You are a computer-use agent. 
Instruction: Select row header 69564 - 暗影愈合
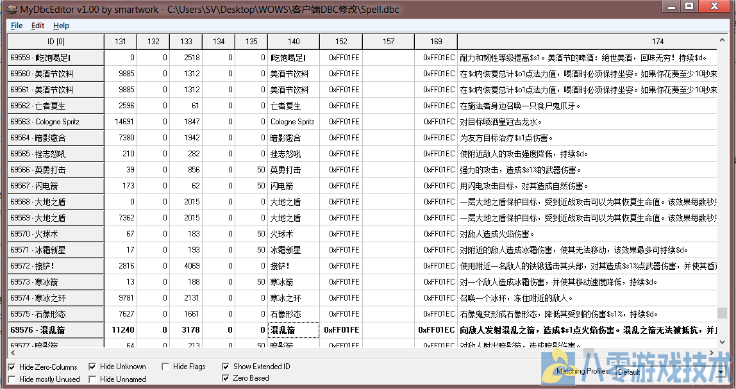point(55,138)
